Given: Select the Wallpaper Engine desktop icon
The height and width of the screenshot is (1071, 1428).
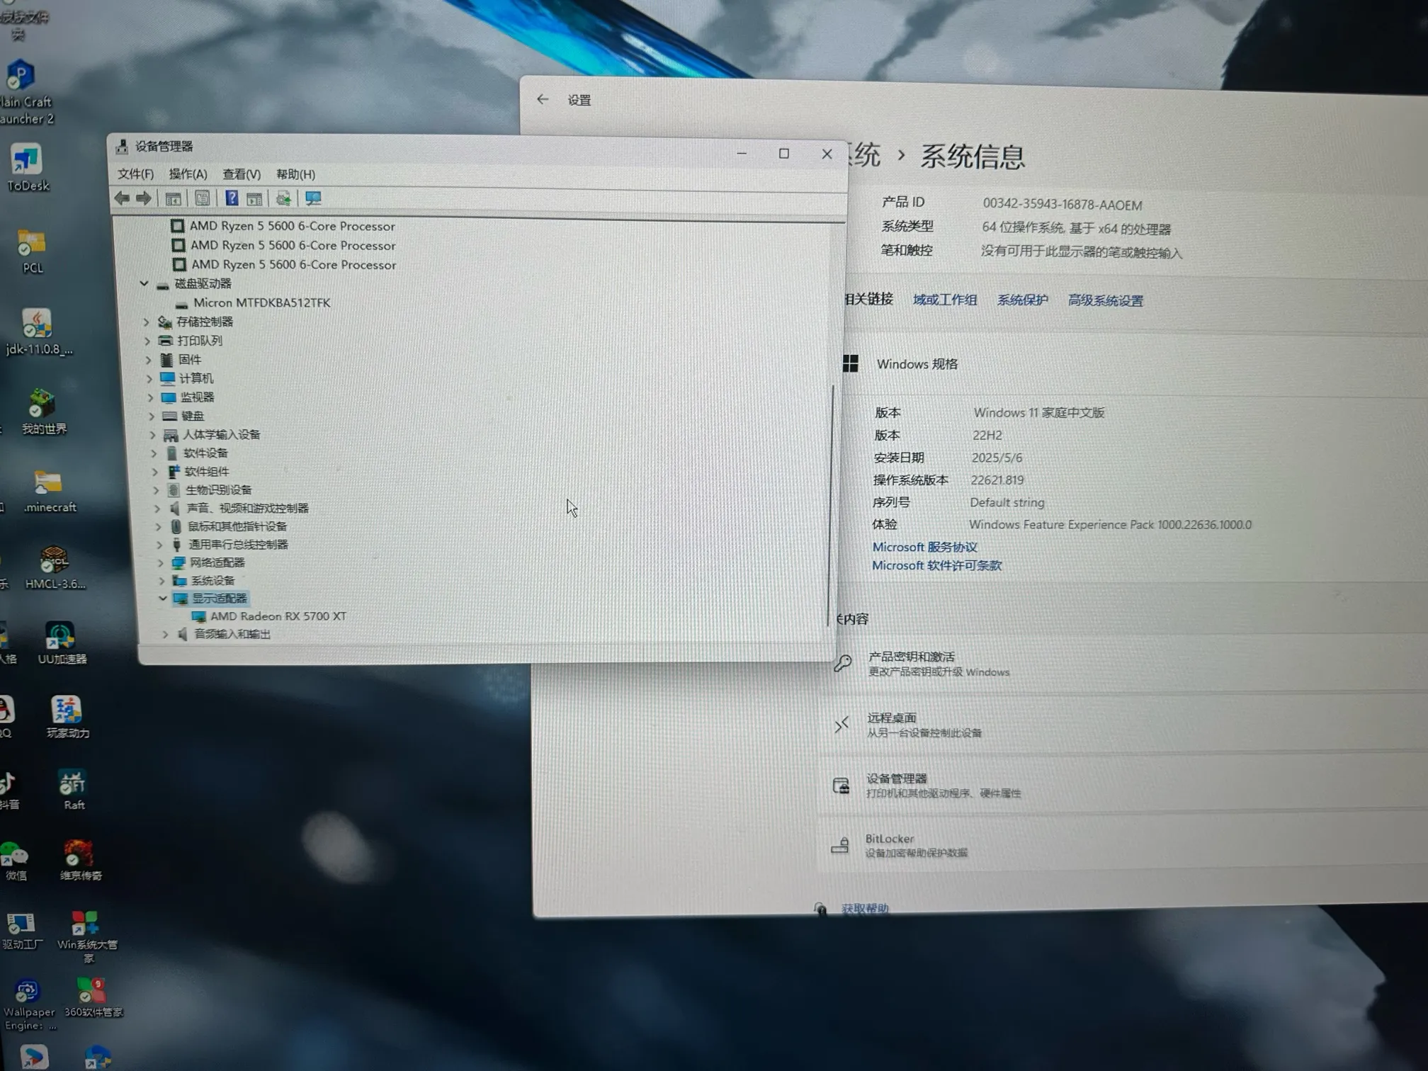Looking at the screenshot, I should click(28, 1006).
